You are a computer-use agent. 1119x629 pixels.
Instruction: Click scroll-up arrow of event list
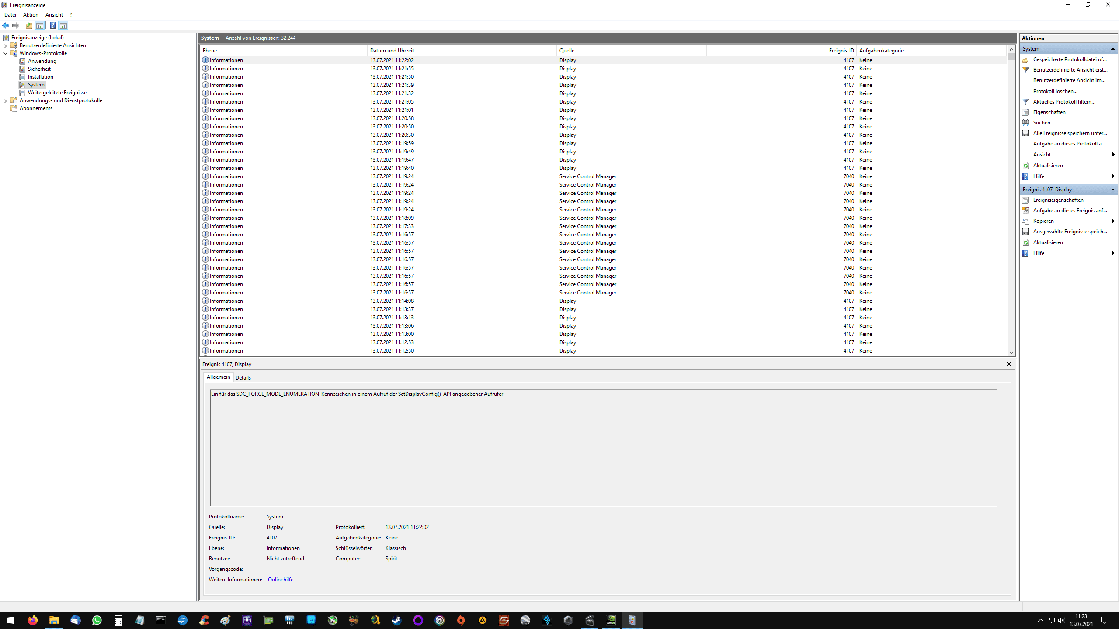[1011, 49]
